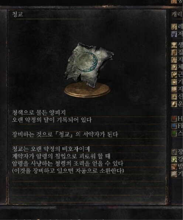
Task: Click the green stamina gem swatch
Action: pyautogui.click(x=174, y=133)
